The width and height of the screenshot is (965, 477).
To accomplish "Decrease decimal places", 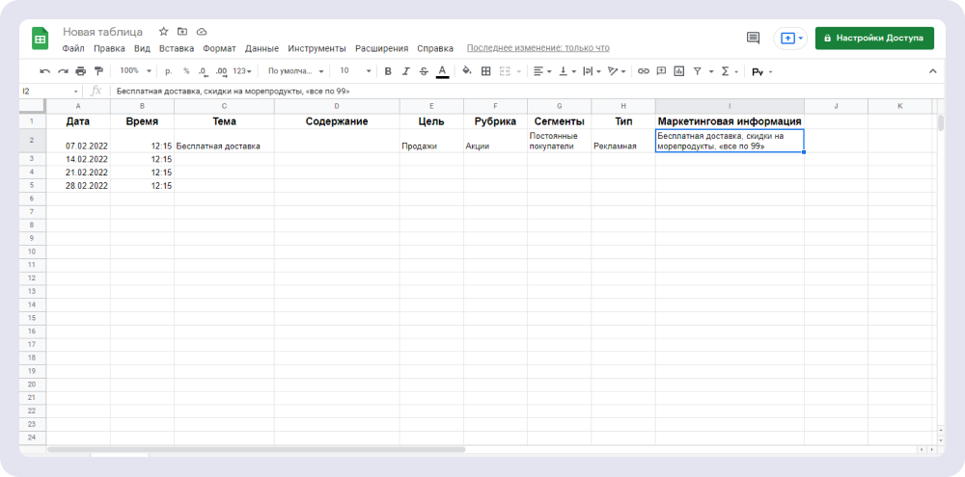I will (204, 71).
